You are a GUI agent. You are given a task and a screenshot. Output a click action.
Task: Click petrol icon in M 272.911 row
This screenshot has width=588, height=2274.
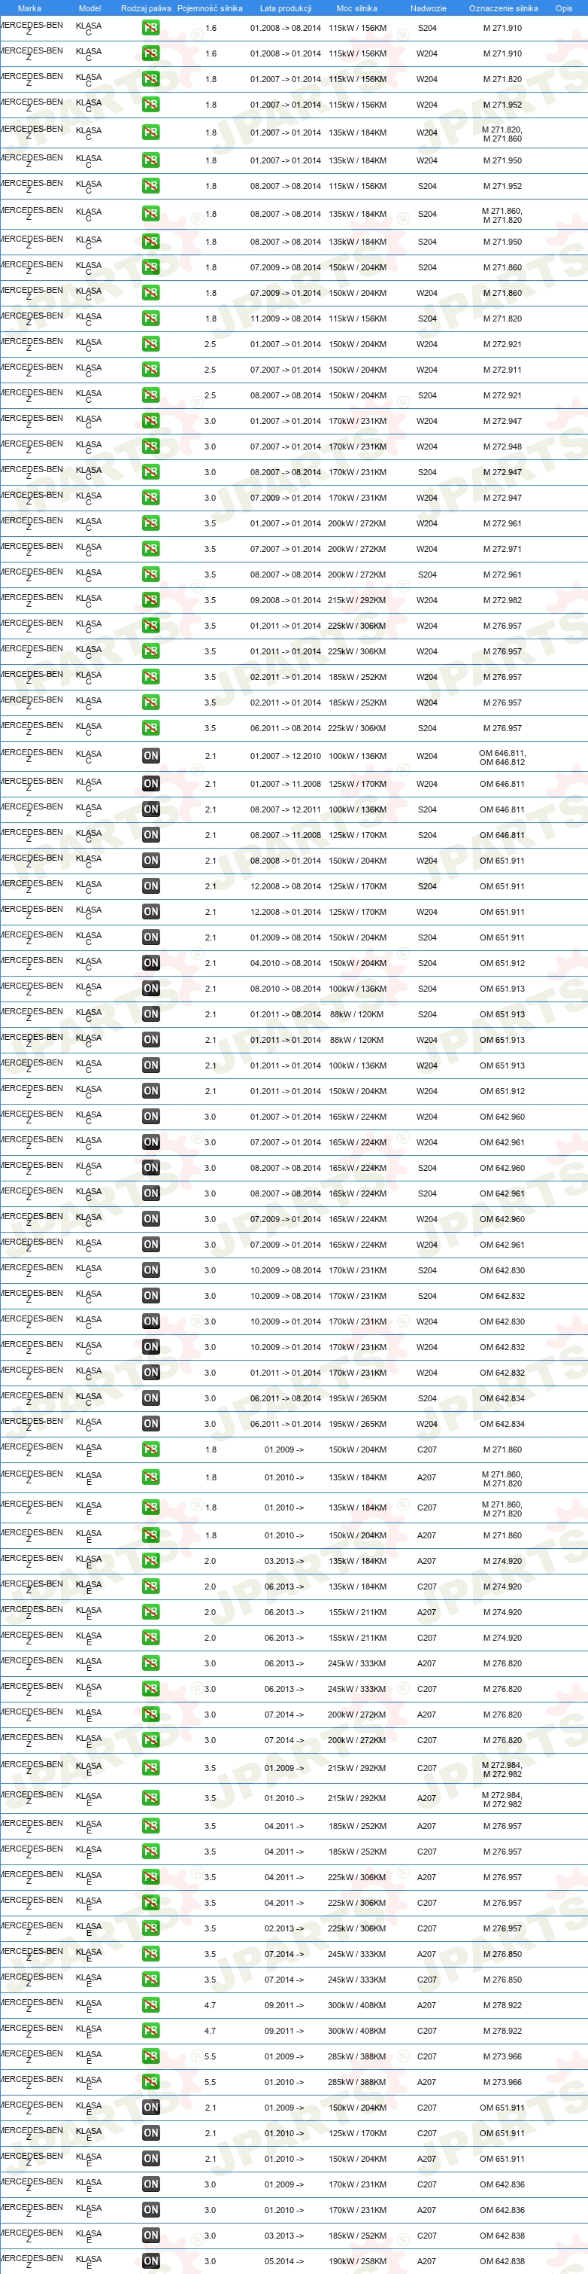[150, 370]
